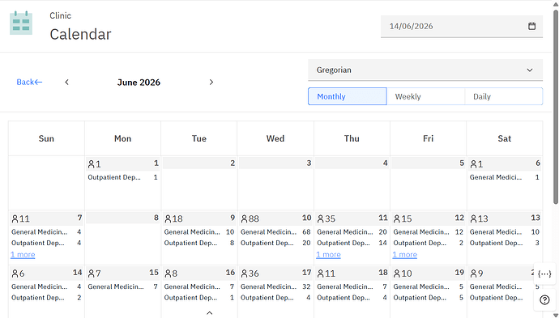Image resolution: width=559 pixels, height=318 pixels.
Task: Click the patient icon on June 12
Action: 397,218
